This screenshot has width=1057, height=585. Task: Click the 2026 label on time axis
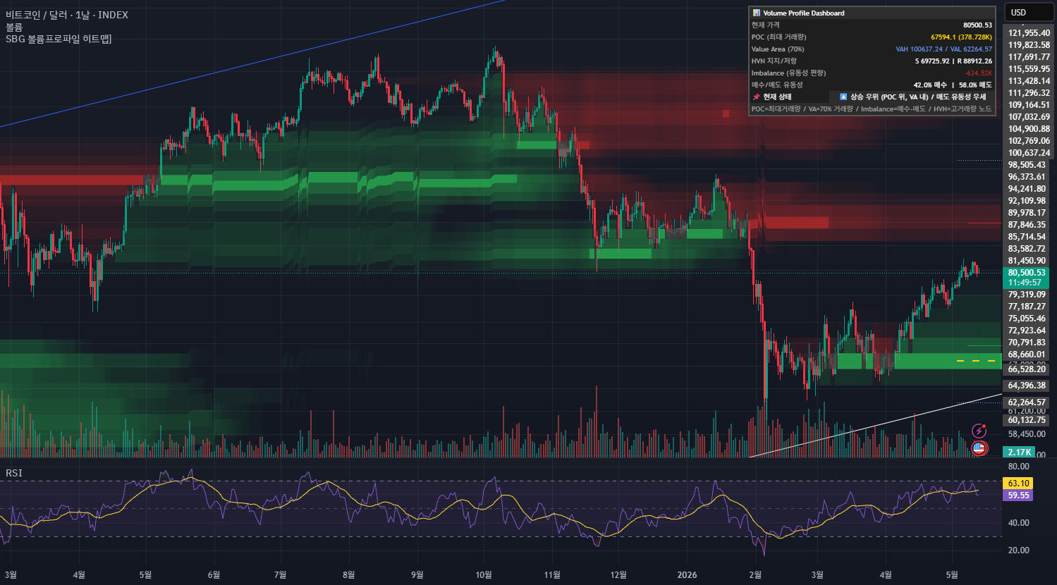[686, 574]
